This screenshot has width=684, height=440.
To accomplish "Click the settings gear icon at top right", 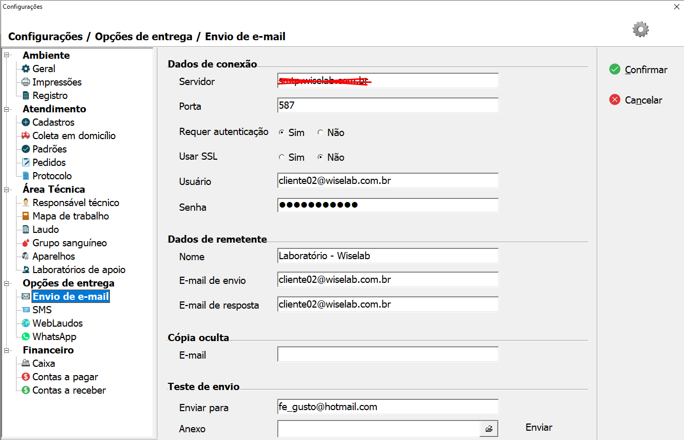I will click(641, 29).
